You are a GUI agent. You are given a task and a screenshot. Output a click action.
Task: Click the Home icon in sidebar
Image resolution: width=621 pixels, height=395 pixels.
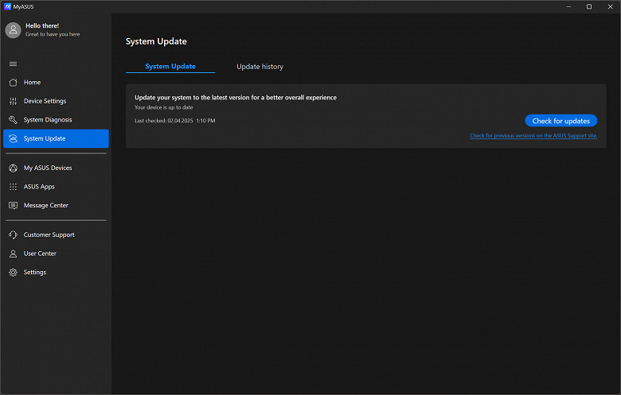13,83
